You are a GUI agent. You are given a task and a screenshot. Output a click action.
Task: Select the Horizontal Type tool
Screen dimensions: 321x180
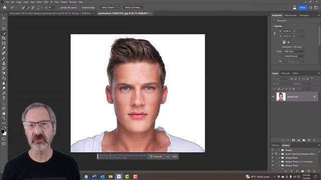pyautogui.click(x=4, y=98)
